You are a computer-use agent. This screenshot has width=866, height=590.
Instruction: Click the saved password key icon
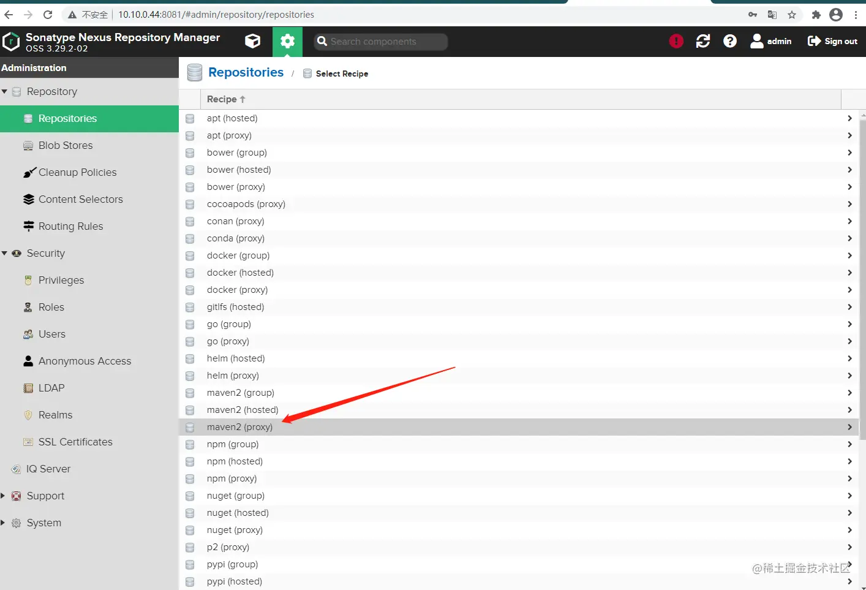tap(753, 15)
